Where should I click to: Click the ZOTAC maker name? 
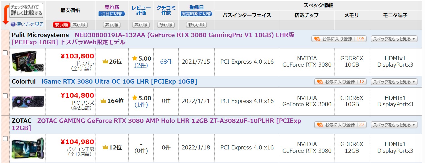coord(22,121)
